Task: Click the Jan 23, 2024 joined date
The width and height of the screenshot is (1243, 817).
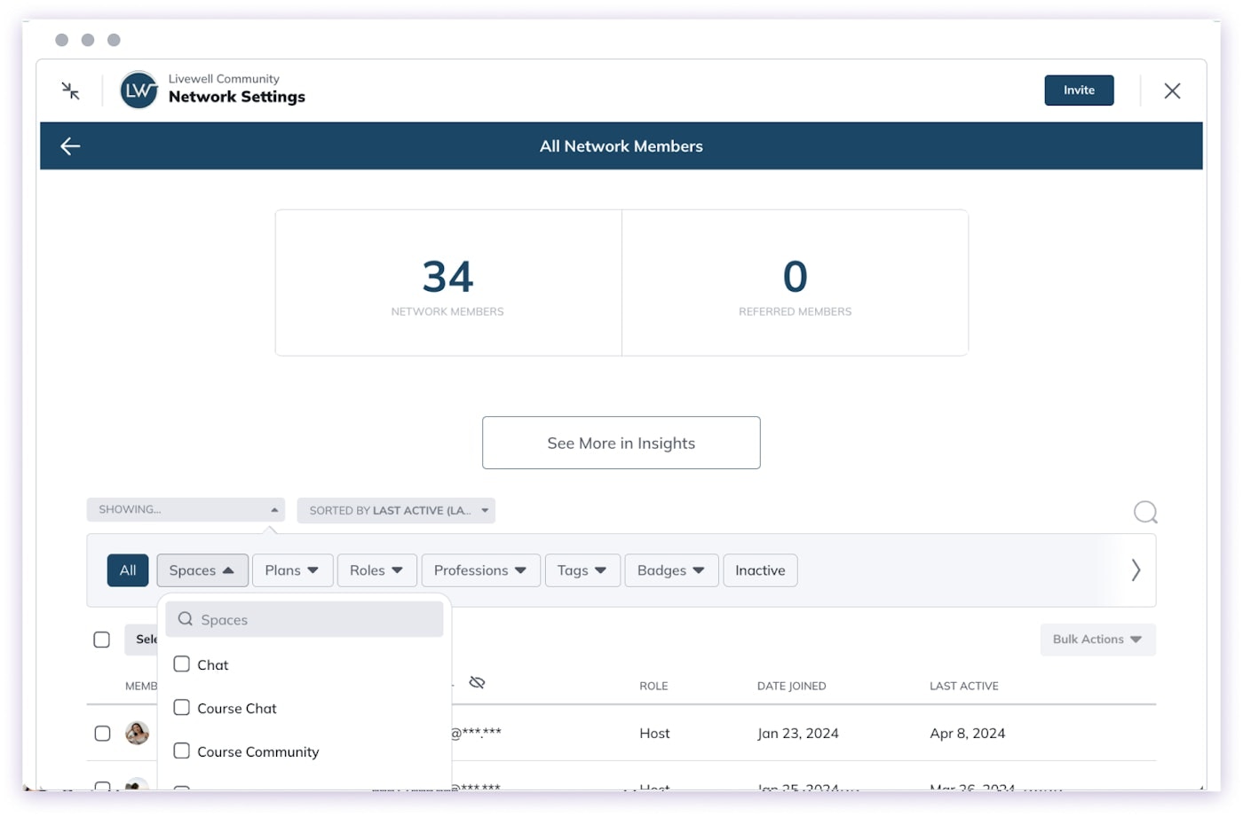Action: [x=797, y=734]
